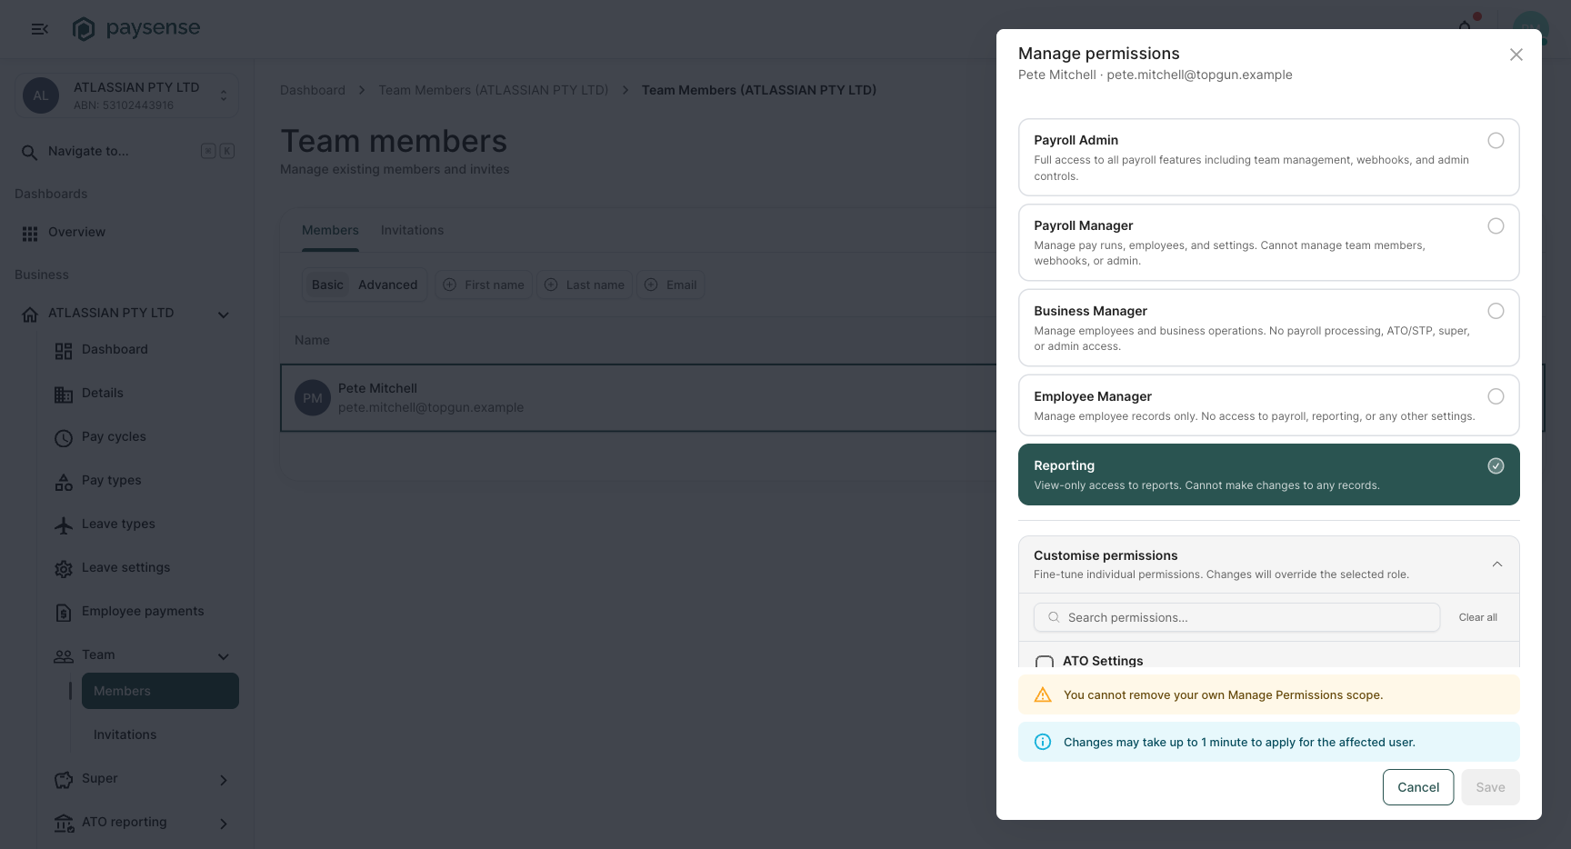The width and height of the screenshot is (1571, 849).
Task: Click the Navigate to search box
Action: pyautogui.click(x=127, y=151)
